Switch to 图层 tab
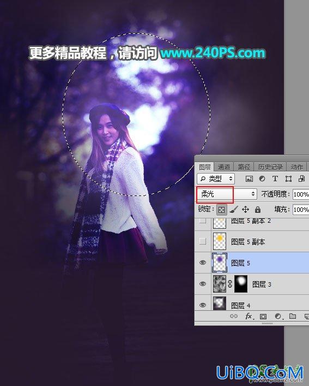Image resolution: width=309 pixels, height=386 pixels. point(204,167)
